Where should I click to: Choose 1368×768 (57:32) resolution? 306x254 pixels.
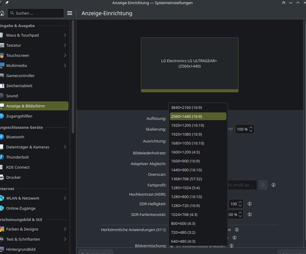[x=198, y=179]
